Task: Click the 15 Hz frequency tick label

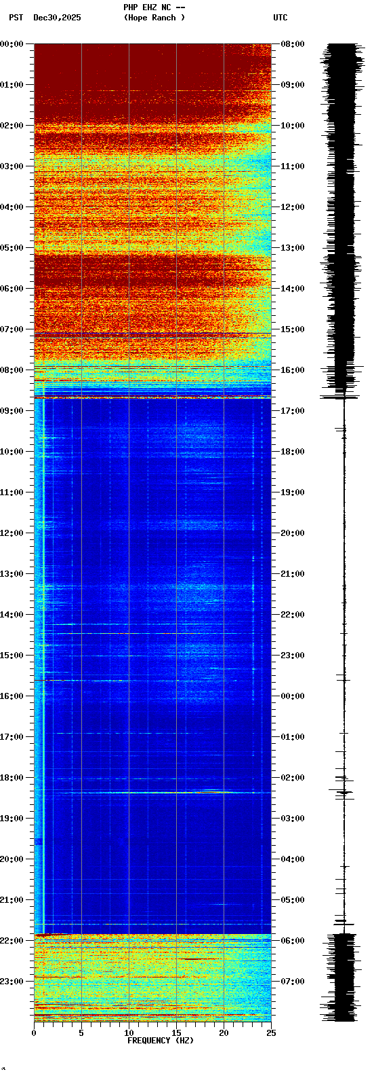Action: coord(176,1033)
